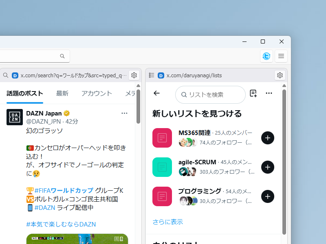Select the 話題のポスト tab
This screenshot has height=244, width=326.
pos(25,94)
